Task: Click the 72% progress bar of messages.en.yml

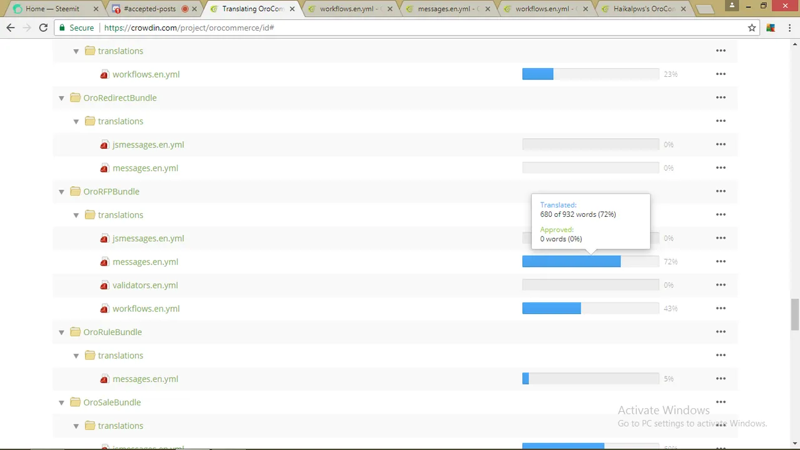Action: (591, 261)
